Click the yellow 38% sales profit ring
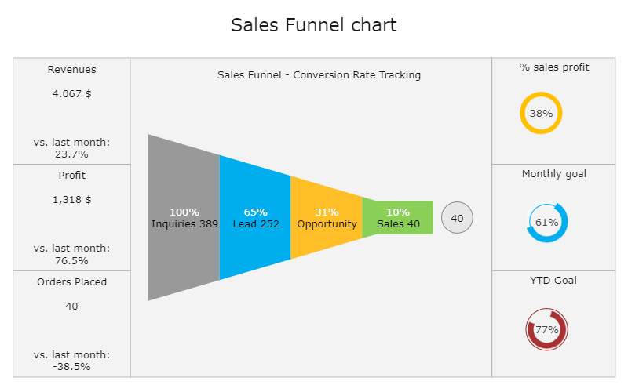 pos(541,113)
